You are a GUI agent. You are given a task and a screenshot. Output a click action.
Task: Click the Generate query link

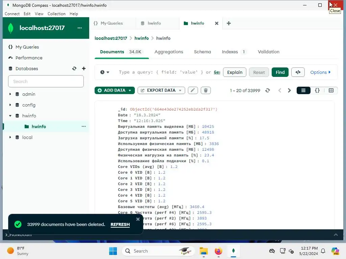pos(217,72)
